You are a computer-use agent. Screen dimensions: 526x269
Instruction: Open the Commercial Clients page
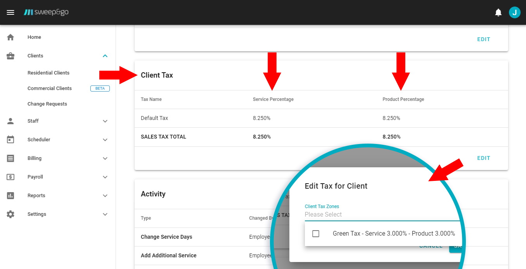coord(50,89)
